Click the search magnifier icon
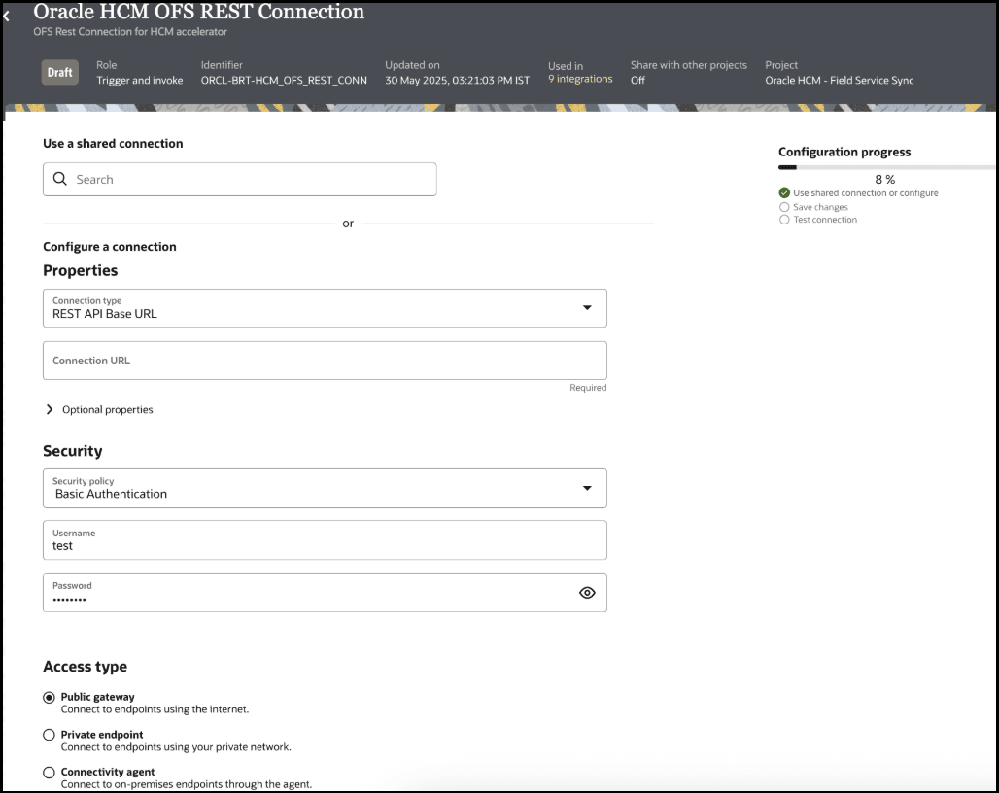 [x=60, y=179]
